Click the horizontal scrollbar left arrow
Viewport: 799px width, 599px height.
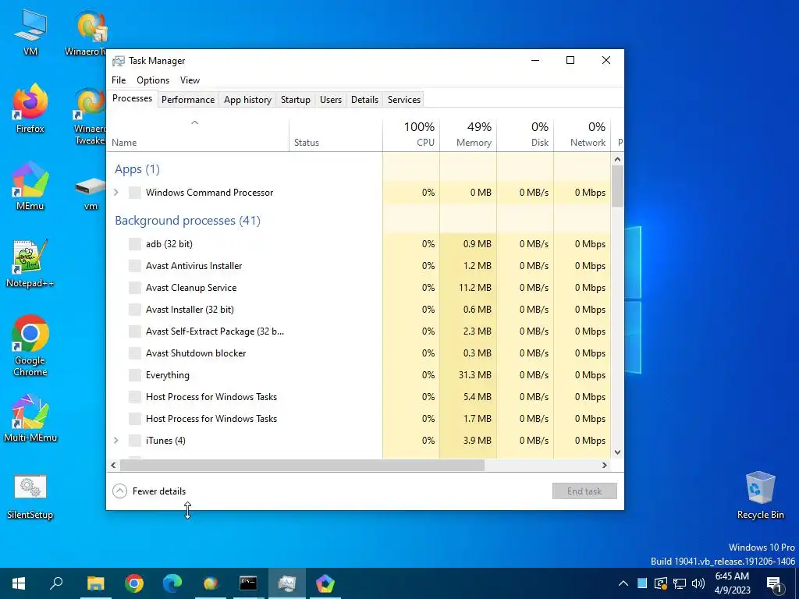pyautogui.click(x=113, y=465)
